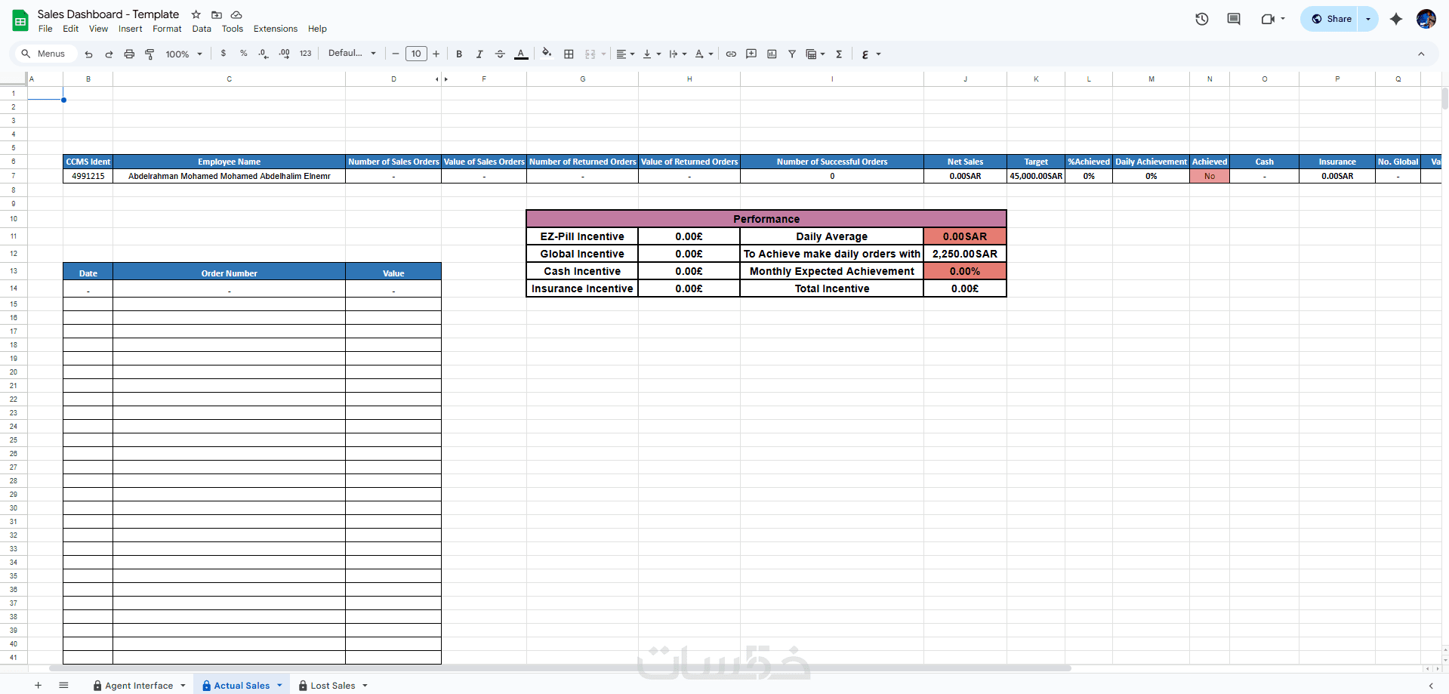Open Share options dropdown arrow
Screen dimensions: 1449x694
tap(1368, 19)
